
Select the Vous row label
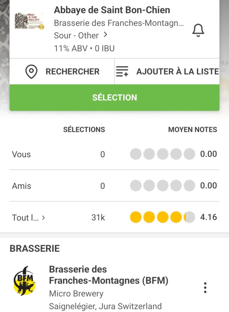click(21, 154)
